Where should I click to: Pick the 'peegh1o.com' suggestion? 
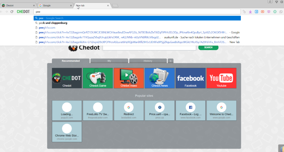[137, 28]
